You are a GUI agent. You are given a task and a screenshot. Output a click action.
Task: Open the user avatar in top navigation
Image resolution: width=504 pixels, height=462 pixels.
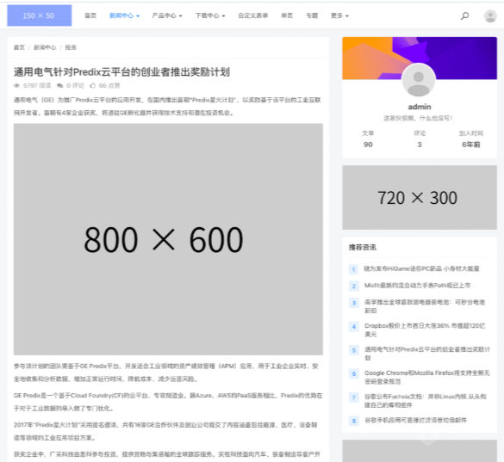[490, 15]
